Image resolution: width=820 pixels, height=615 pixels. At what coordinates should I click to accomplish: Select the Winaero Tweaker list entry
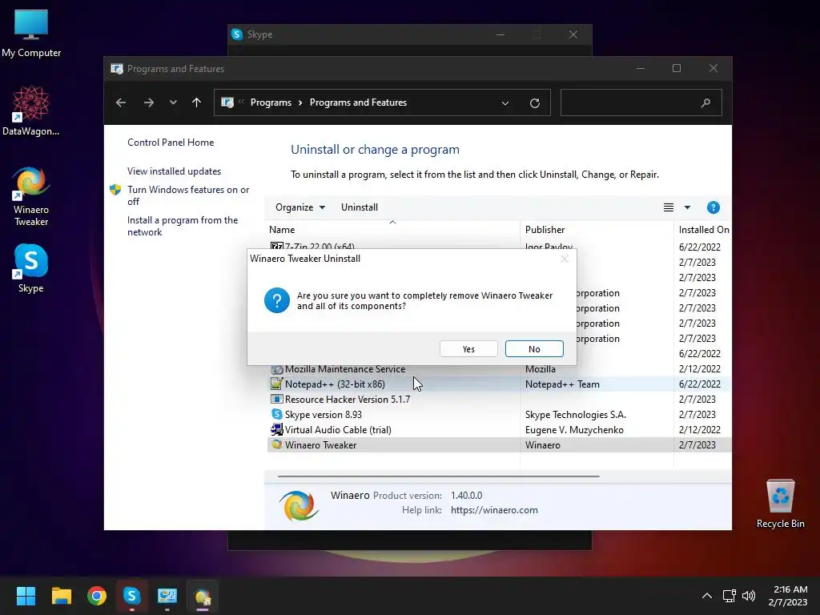[500, 444]
